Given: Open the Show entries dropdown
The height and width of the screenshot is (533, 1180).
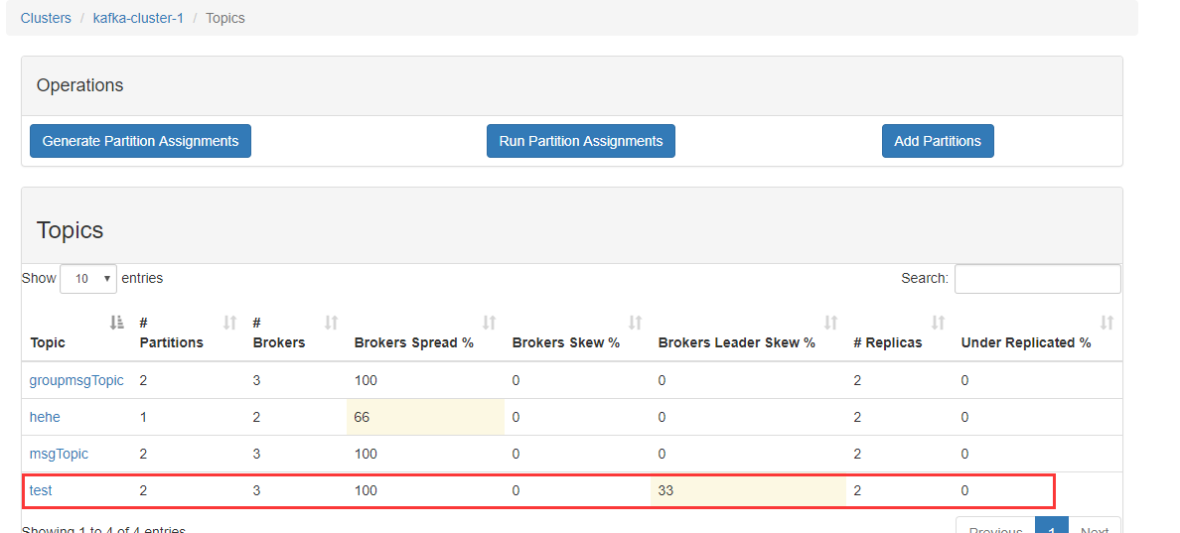Looking at the screenshot, I should (x=88, y=279).
